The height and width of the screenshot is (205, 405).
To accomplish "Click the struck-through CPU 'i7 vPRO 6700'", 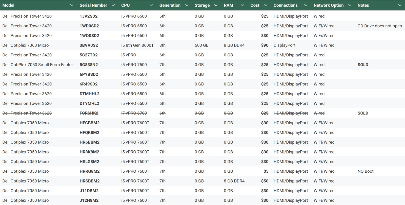I will coord(134,113).
